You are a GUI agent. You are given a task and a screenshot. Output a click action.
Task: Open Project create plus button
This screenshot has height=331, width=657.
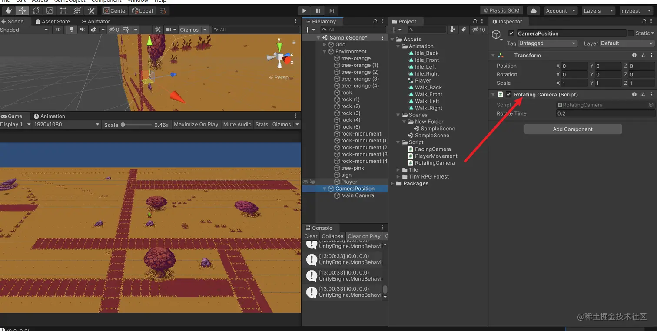coord(396,30)
